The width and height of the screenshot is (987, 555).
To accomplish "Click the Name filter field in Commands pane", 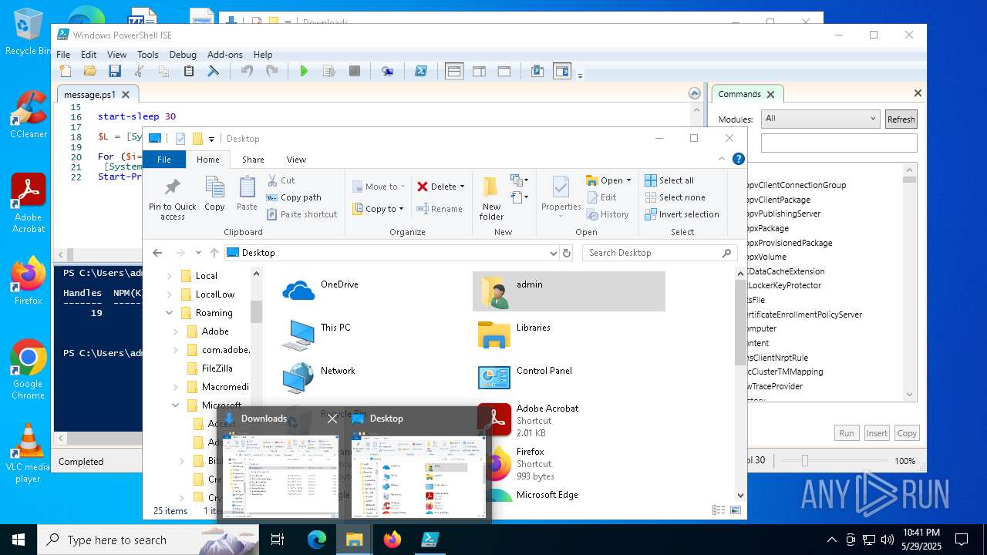I will (x=839, y=143).
